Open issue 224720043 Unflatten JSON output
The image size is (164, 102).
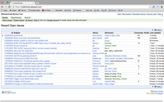(17, 81)
